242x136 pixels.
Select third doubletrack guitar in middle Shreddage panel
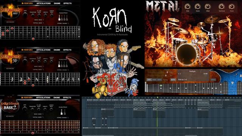64,64
